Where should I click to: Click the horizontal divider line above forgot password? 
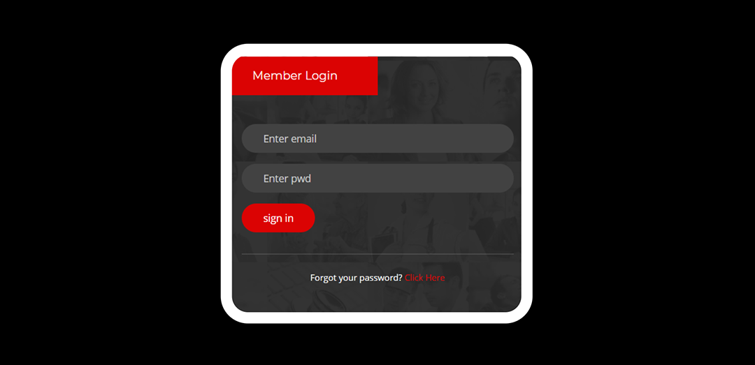click(x=377, y=253)
